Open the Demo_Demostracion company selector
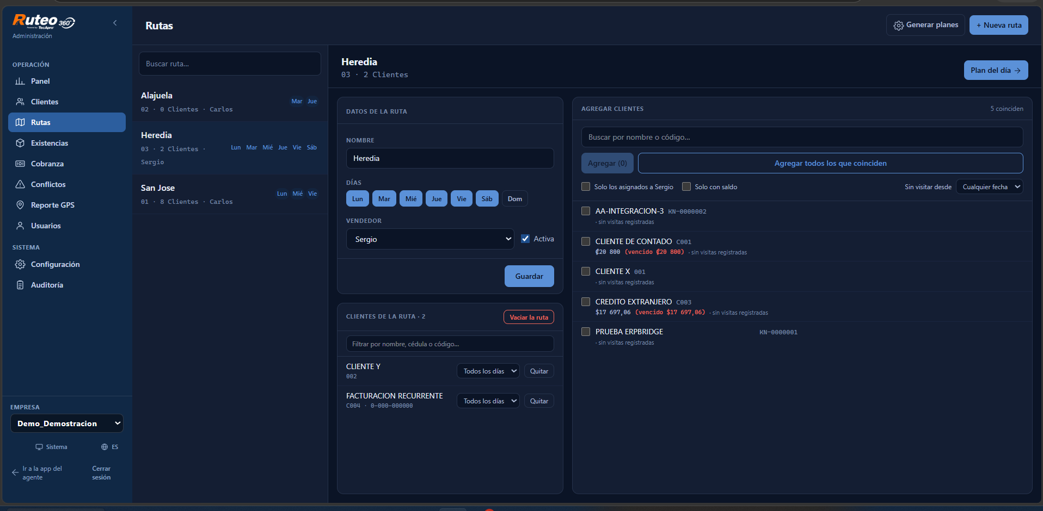The width and height of the screenshot is (1043, 511). [67, 423]
